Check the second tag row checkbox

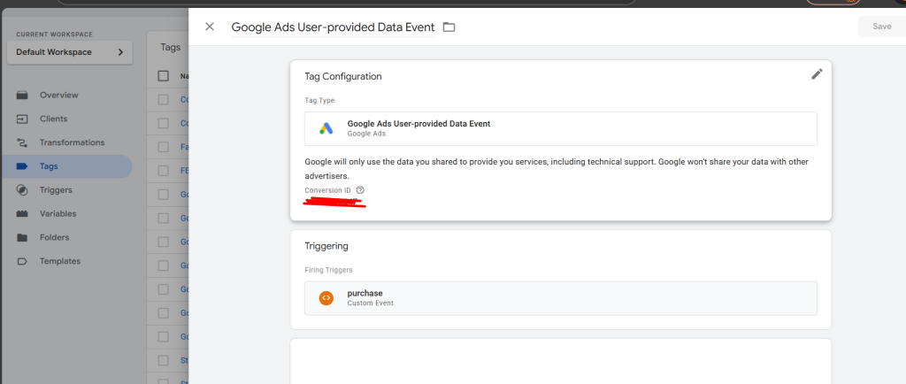coord(163,123)
